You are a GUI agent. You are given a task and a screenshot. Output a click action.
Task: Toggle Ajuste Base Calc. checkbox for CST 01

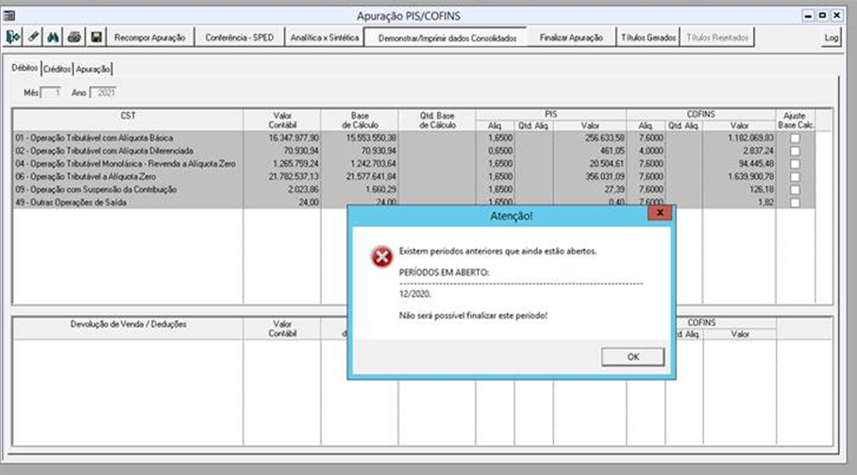pos(796,139)
